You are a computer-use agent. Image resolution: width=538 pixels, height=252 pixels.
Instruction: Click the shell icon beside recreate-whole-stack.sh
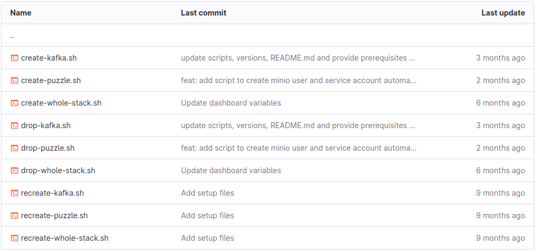(x=14, y=238)
